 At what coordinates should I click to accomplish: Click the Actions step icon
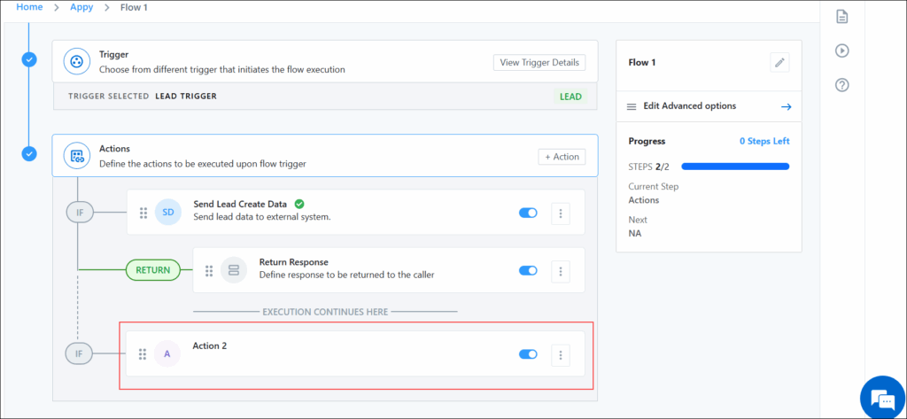pyautogui.click(x=77, y=156)
